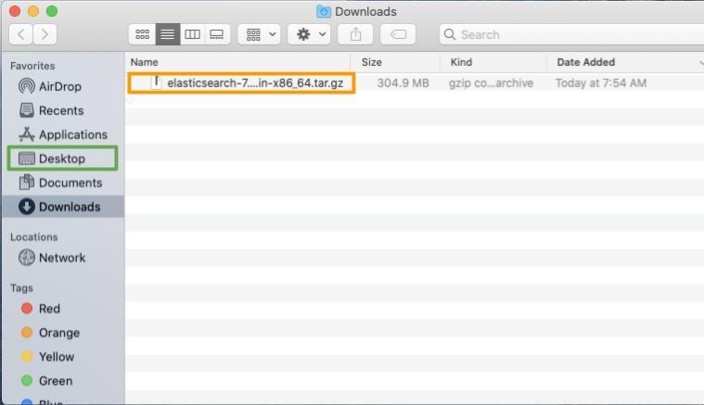Open the group-by arrangement dropdown

(260, 34)
